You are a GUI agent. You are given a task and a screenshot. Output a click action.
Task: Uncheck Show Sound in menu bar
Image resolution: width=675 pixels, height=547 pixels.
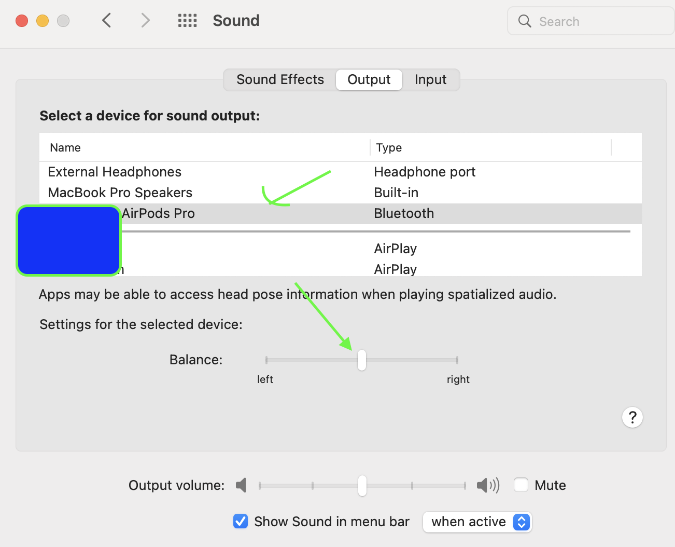coord(241,522)
